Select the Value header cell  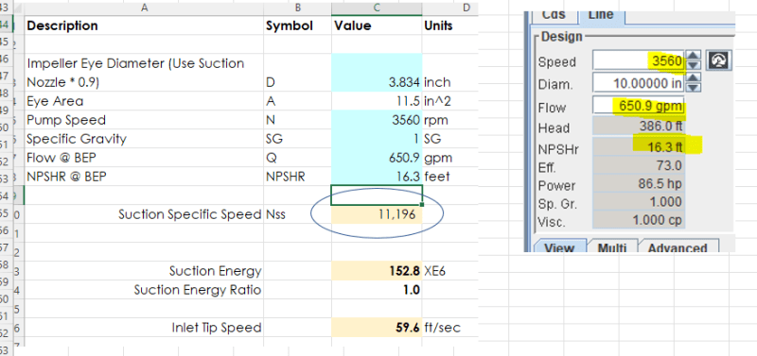[377, 25]
